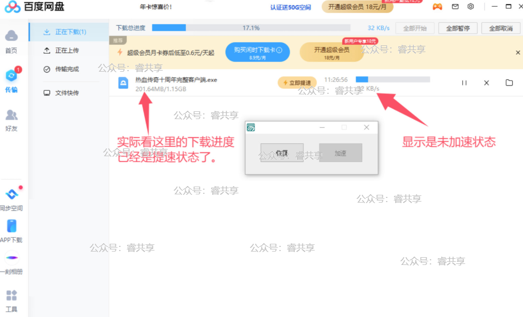
Task: Click 购买闲时下载卡 button
Action: (258, 53)
